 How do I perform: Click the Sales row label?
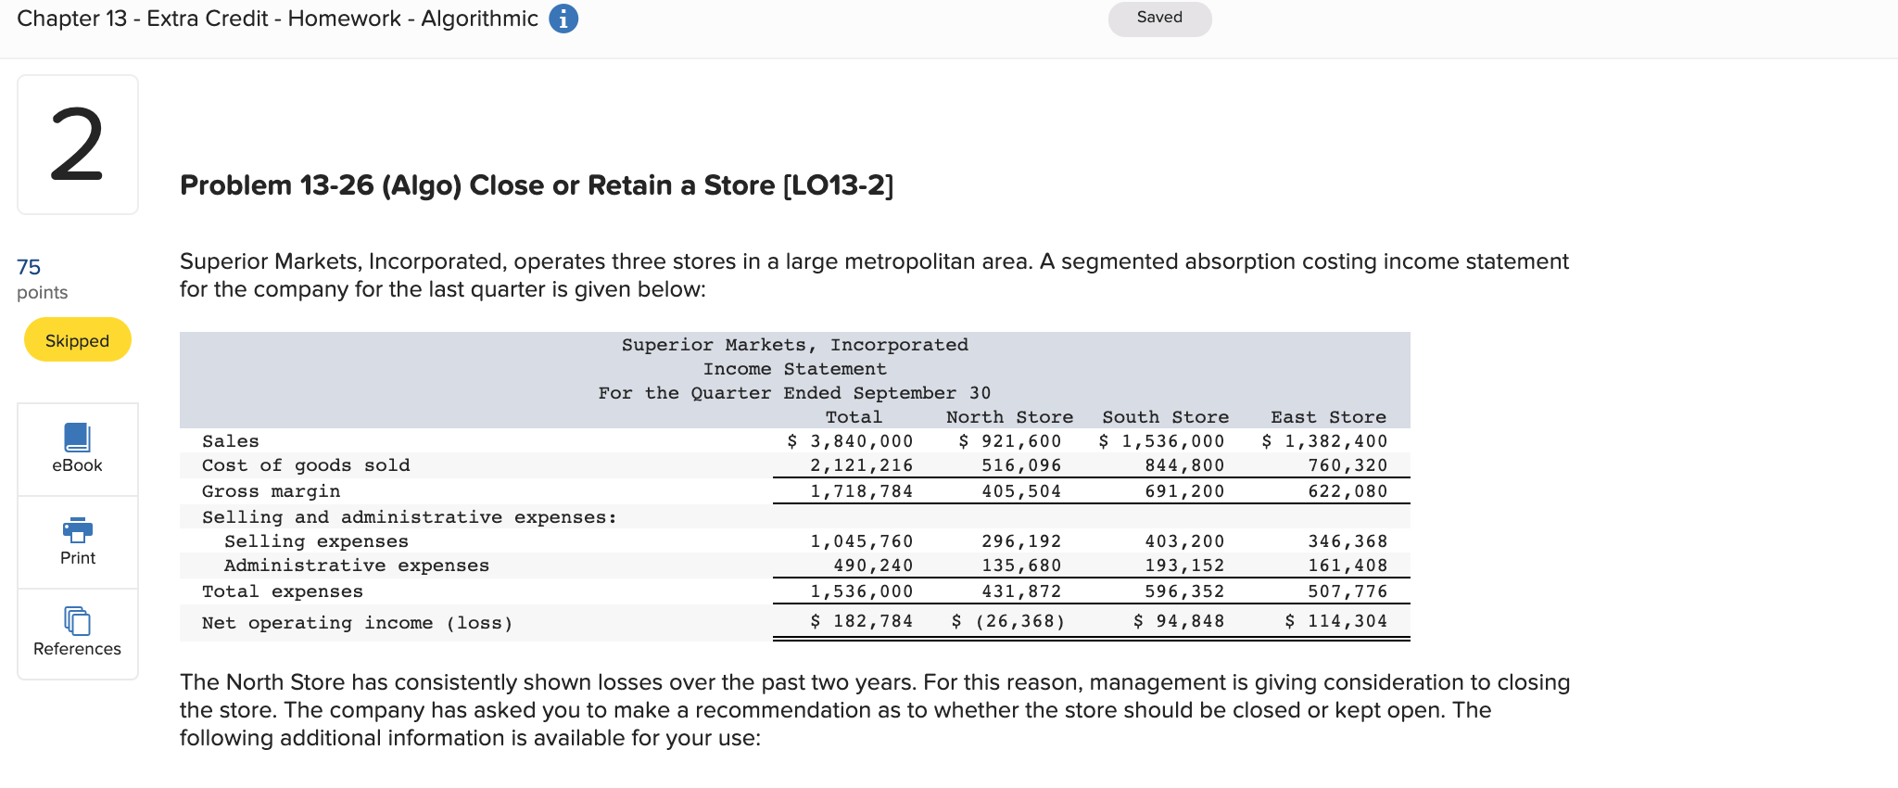pos(231,441)
